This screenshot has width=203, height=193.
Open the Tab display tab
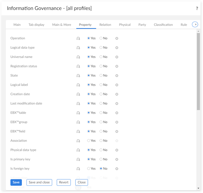36,25
